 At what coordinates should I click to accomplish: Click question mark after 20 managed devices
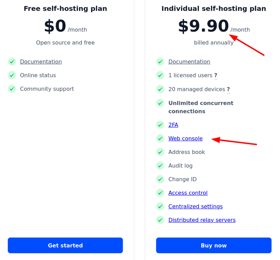(x=228, y=89)
